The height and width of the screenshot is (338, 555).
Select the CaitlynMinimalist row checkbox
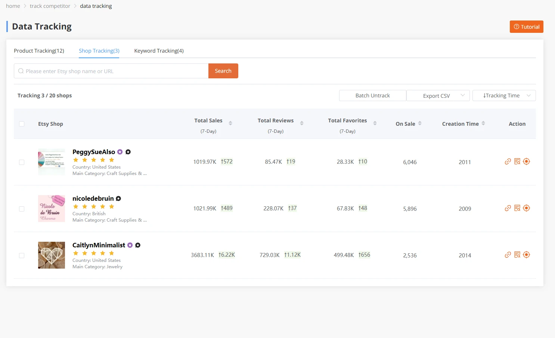pyautogui.click(x=22, y=255)
